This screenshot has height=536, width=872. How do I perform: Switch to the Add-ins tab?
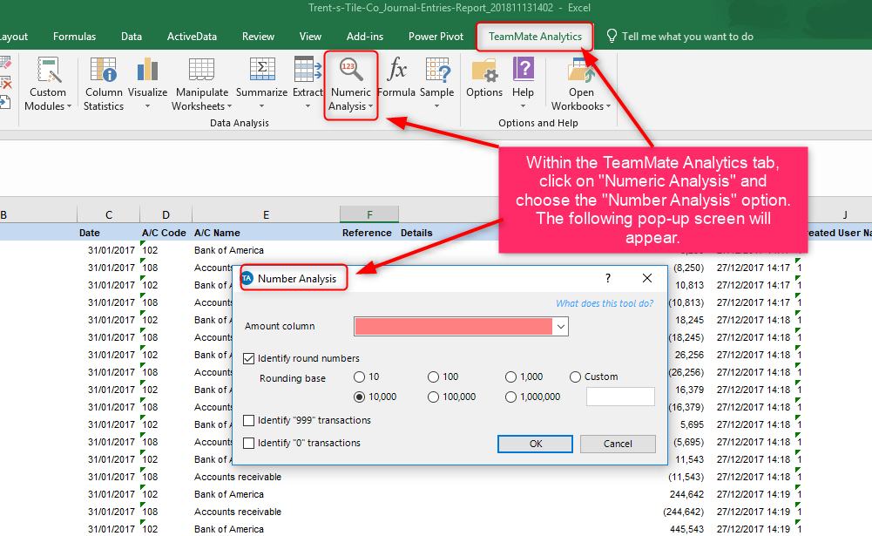[x=365, y=37]
